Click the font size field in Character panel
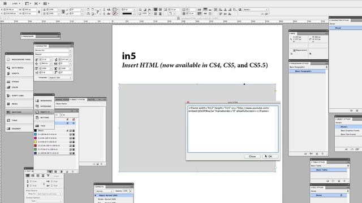This screenshot has height=203, width=362. (x=45, y=59)
